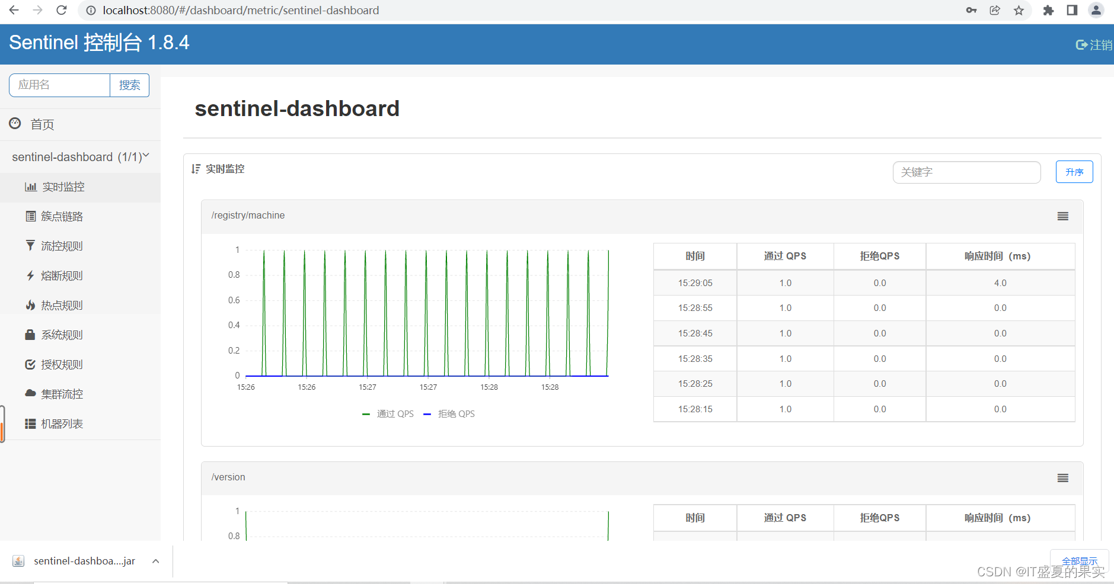The image size is (1114, 584).
Task: Select the 15:28:15 time cell
Action: click(695, 409)
